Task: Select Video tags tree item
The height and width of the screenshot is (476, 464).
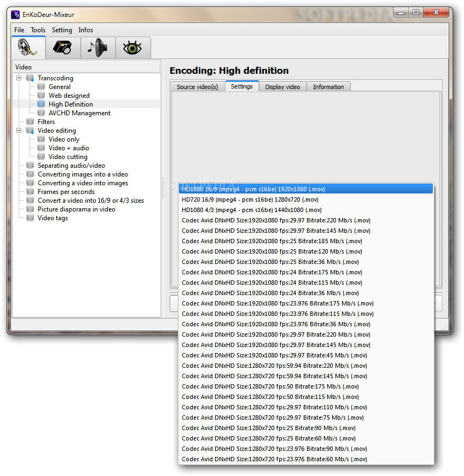Action: [53, 218]
